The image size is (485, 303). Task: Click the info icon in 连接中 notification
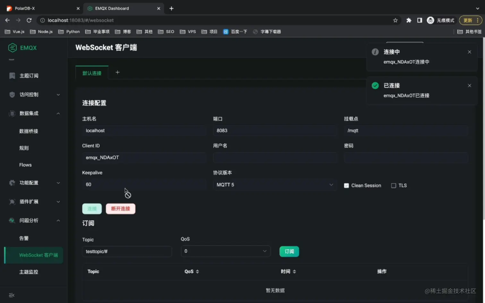pos(375,52)
